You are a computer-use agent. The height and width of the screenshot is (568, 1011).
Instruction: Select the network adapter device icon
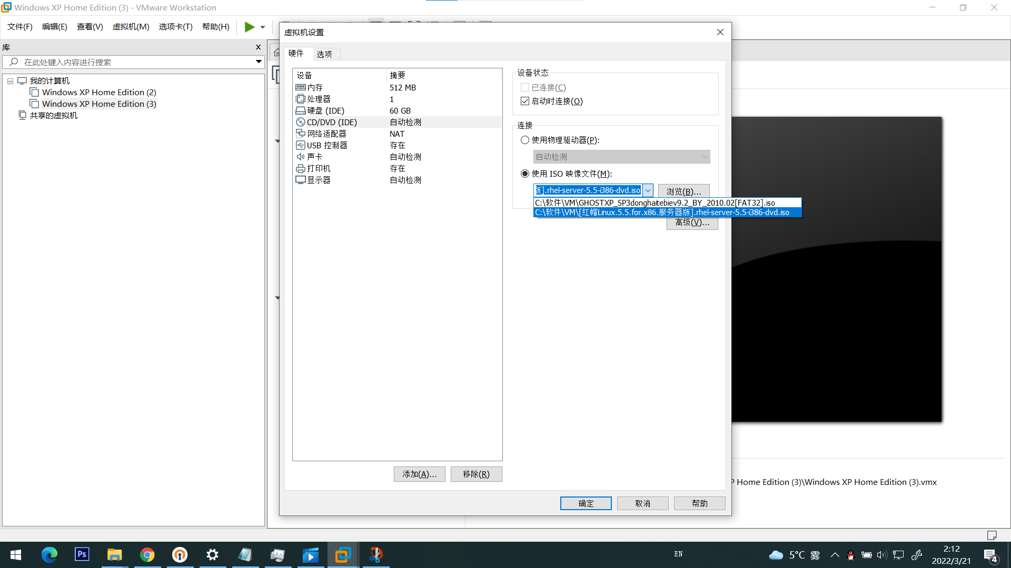pos(301,134)
